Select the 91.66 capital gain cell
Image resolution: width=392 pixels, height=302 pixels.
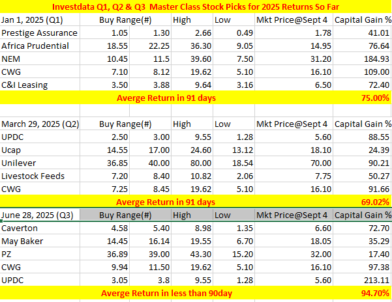tap(363, 189)
